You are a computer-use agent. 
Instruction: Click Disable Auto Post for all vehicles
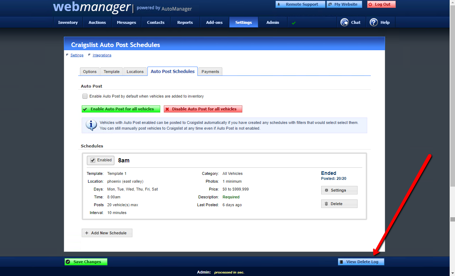pyautogui.click(x=203, y=109)
